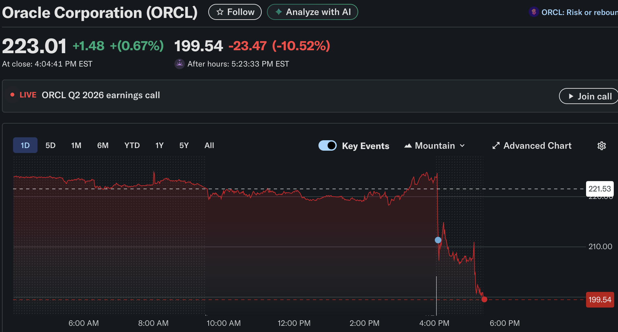This screenshot has height=332, width=618.
Task: Click the 210.00 axis price label
Action: pos(600,247)
